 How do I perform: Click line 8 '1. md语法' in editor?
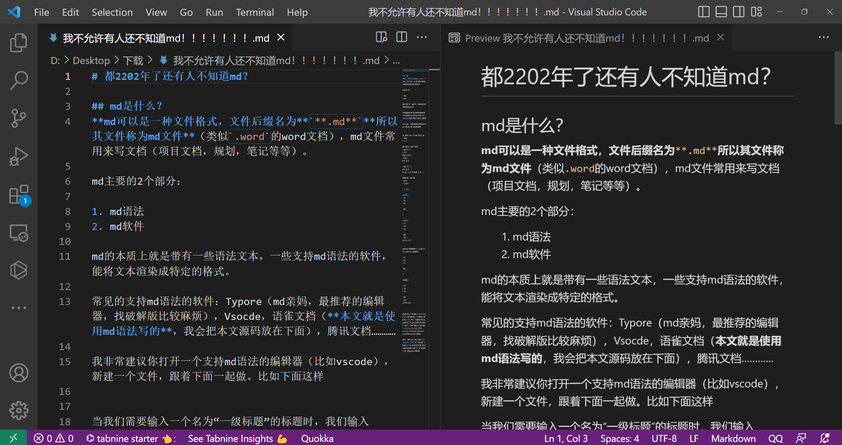coord(118,212)
